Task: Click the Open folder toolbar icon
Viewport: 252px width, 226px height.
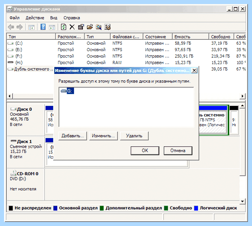Action: coord(90,27)
